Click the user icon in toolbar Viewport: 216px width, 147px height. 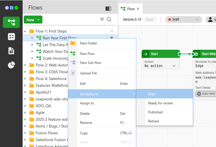pyautogui.click(x=210, y=20)
